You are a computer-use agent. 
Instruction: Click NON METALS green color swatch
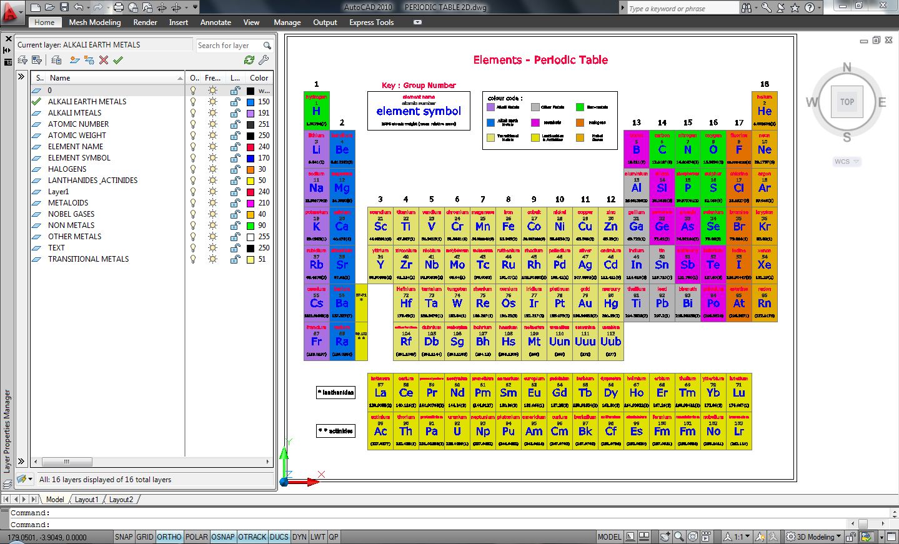coord(251,225)
